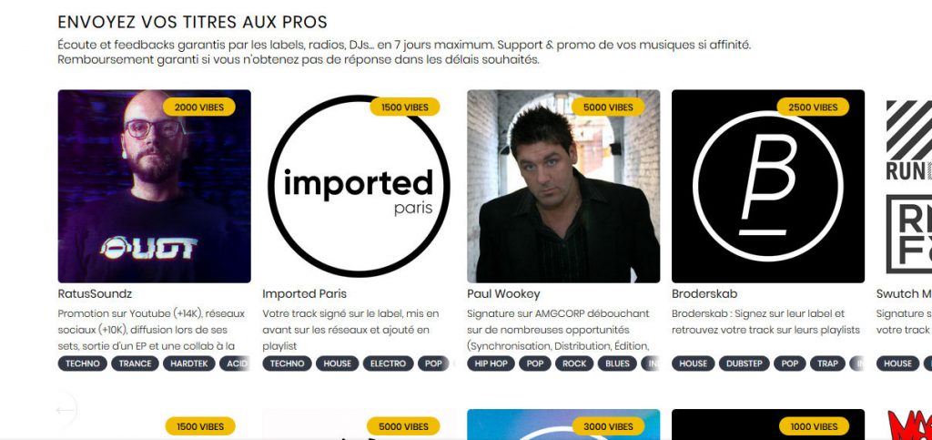Open the Paul Wookey name link
932x440 pixels.
pyautogui.click(x=503, y=293)
